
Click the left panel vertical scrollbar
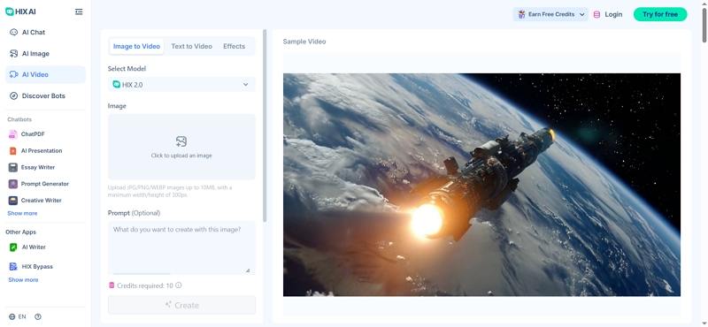tap(265, 125)
